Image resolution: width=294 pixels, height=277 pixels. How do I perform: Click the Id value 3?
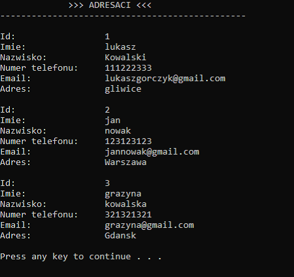(107, 183)
